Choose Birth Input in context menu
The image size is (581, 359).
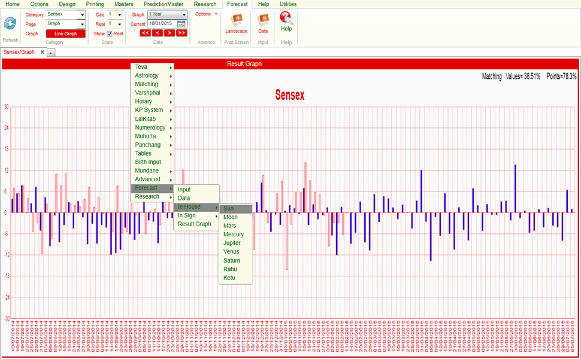[152, 162]
